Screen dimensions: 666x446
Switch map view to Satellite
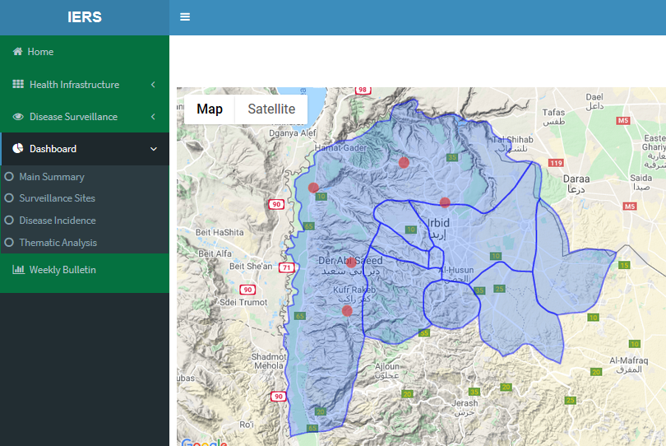[x=271, y=109]
